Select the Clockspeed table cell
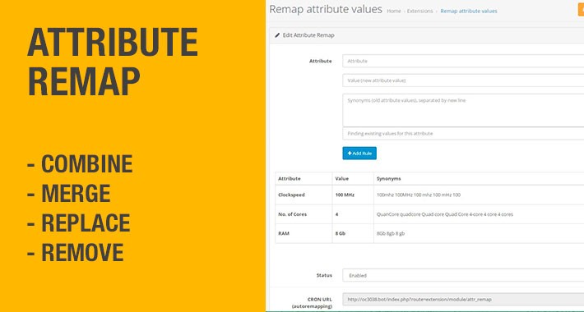This screenshot has height=312, width=584. [x=304, y=195]
